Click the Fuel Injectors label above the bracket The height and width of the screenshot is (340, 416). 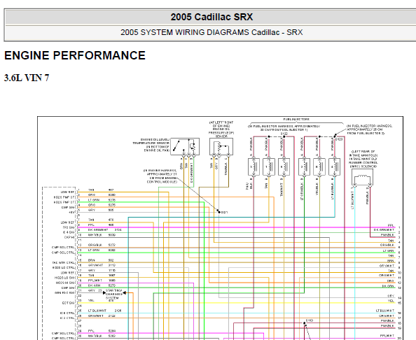(296, 119)
